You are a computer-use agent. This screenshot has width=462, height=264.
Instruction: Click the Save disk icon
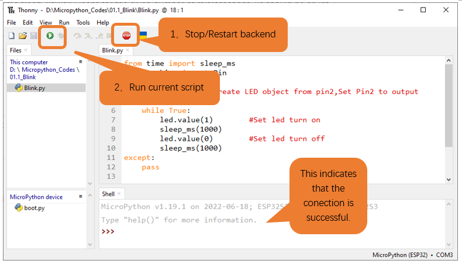coord(33,36)
